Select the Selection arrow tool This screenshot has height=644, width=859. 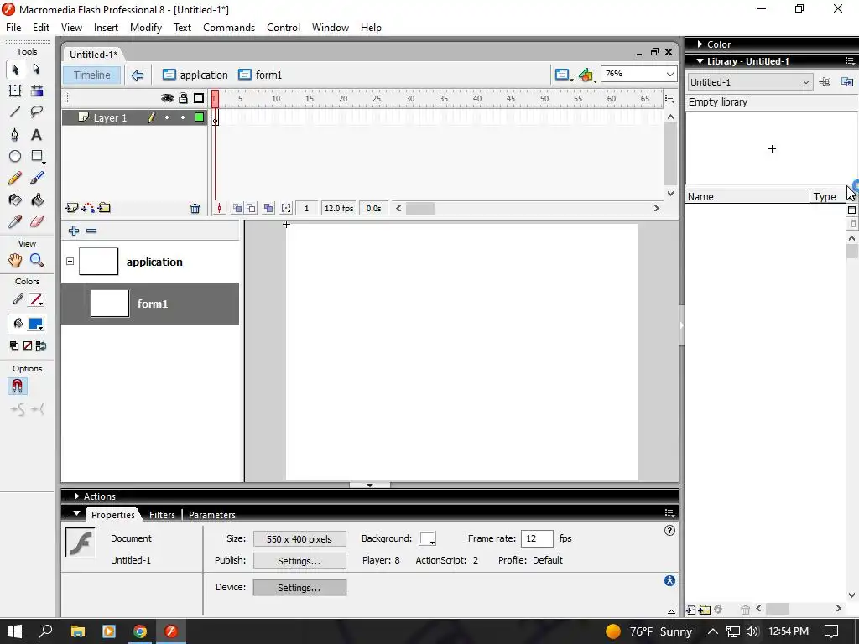click(x=15, y=69)
